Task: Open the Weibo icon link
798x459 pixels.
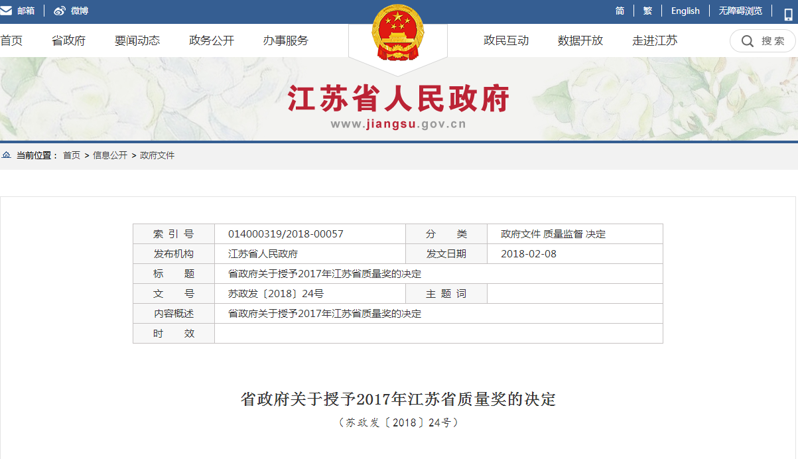Action: [x=60, y=11]
